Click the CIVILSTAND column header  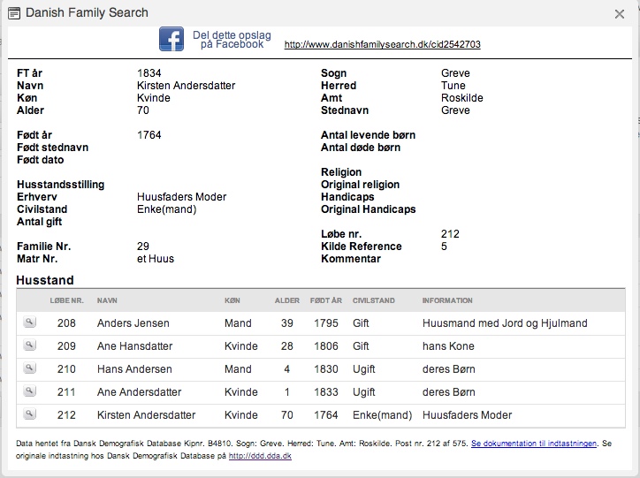pos(373,300)
